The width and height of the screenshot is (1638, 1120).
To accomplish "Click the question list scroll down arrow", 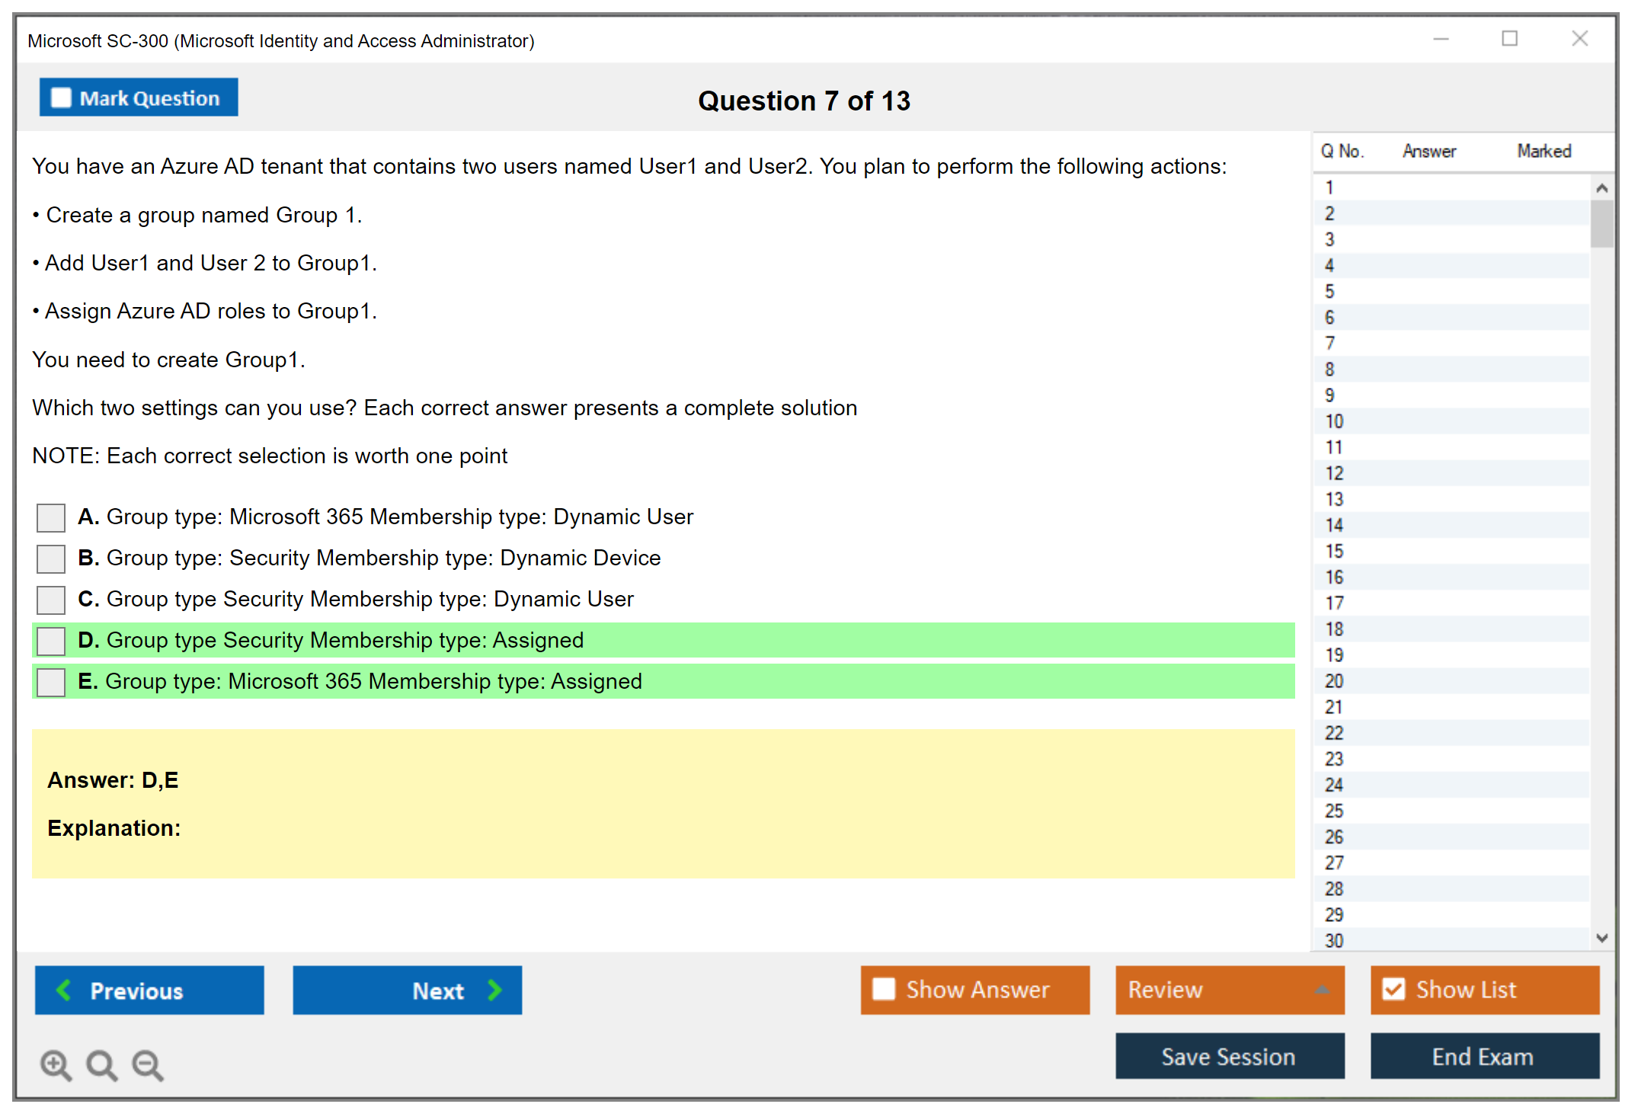I will tap(1601, 938).
